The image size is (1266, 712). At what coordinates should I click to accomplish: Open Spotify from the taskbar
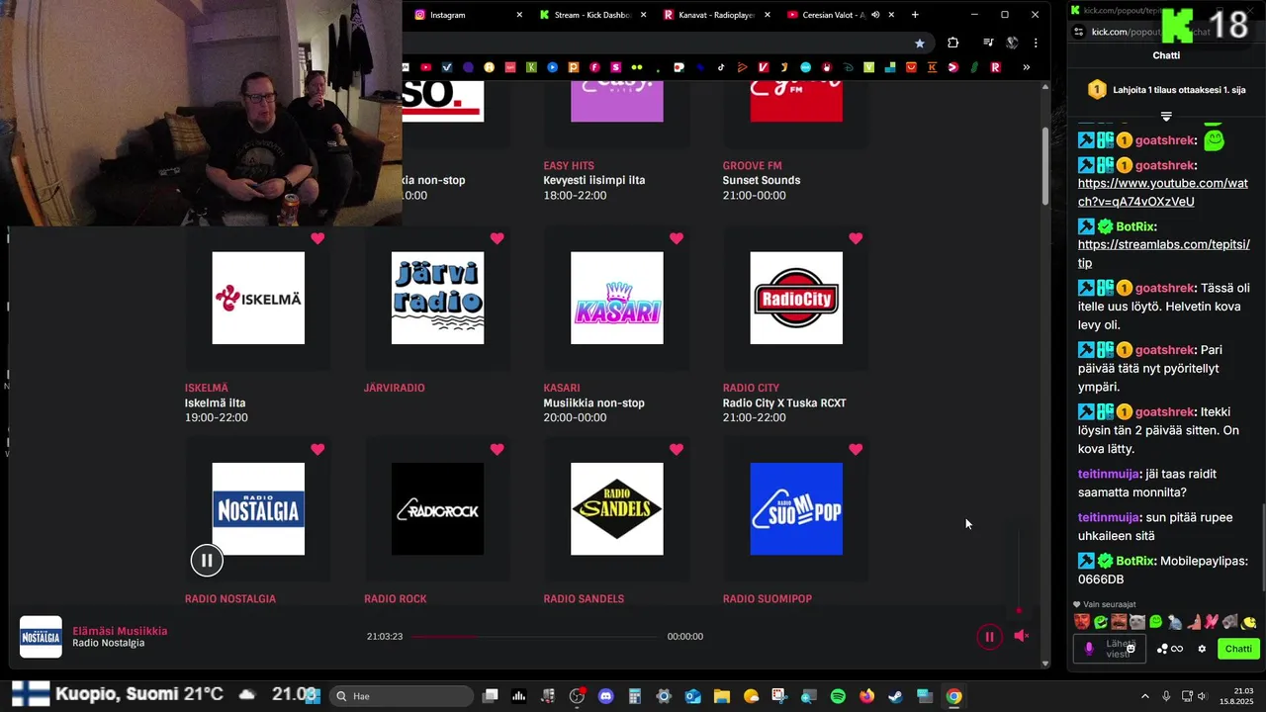pyautogui.click(x=838, y=696)
